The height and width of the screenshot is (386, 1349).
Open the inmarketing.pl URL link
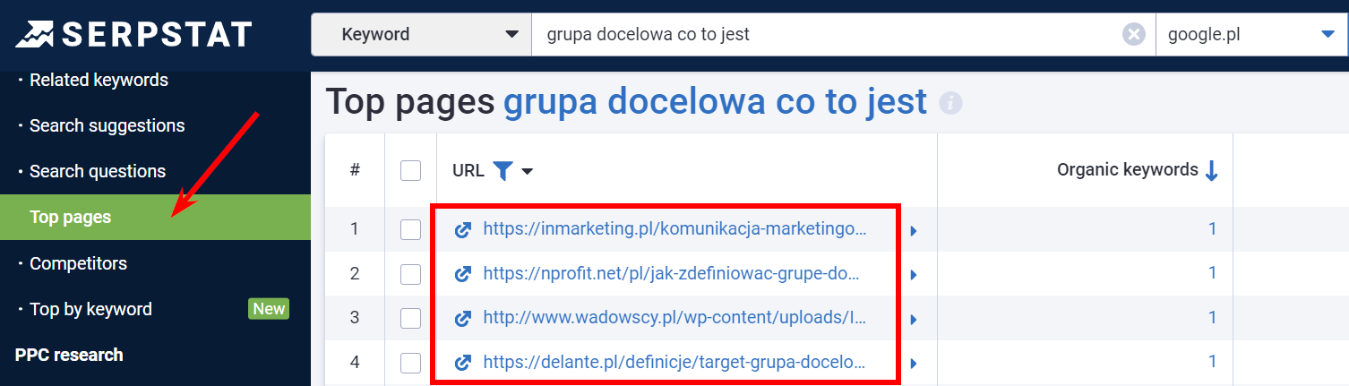coord(674,229)
